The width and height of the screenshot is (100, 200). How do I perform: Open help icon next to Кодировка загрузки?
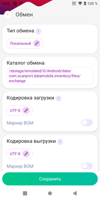[x=59, y=98]
